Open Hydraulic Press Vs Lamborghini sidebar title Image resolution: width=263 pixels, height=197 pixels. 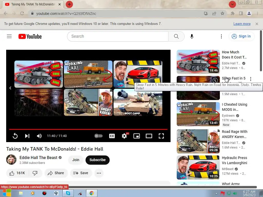pos(234,160)
